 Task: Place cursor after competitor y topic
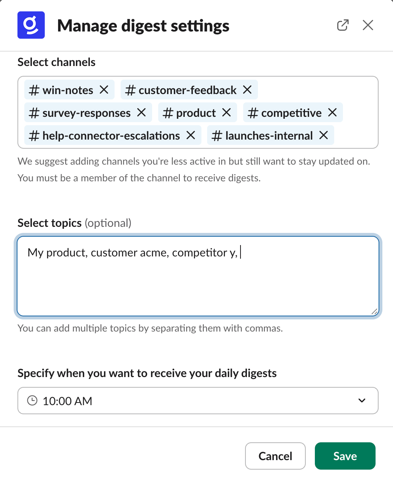[x=240, y=253]
